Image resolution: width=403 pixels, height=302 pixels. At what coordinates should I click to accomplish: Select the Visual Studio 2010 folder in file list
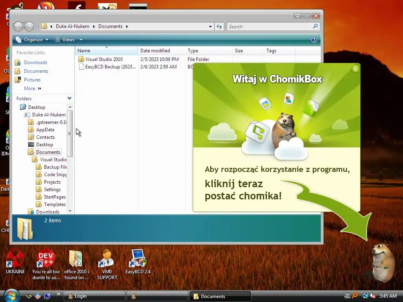pyautogui.click(x=100, y=59)
